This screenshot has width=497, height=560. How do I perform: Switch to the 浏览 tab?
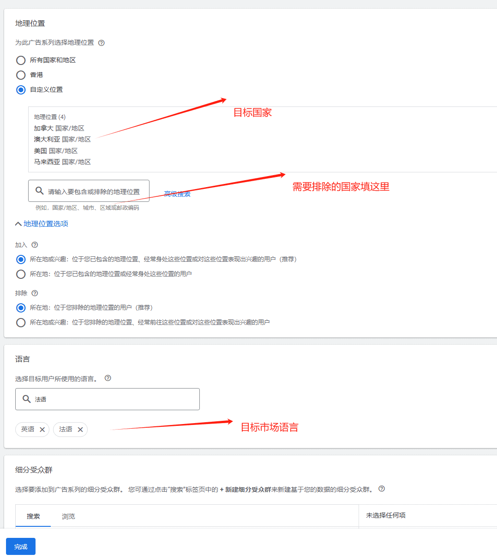pyautogui.click(x=68, y=516)
